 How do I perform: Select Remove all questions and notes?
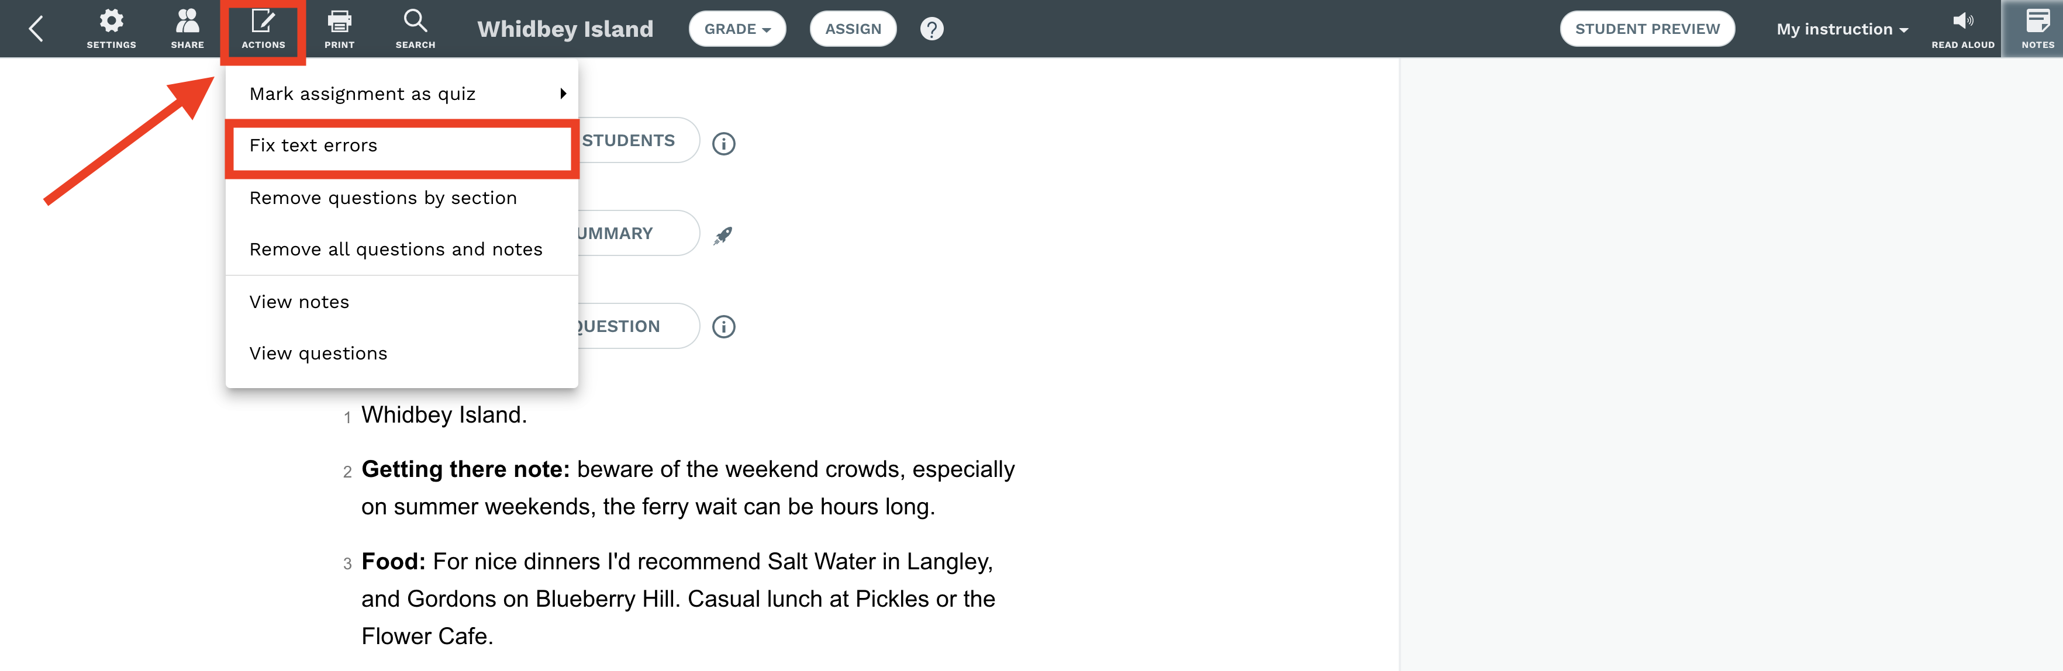pyautogui.click(x=401, y=249)
